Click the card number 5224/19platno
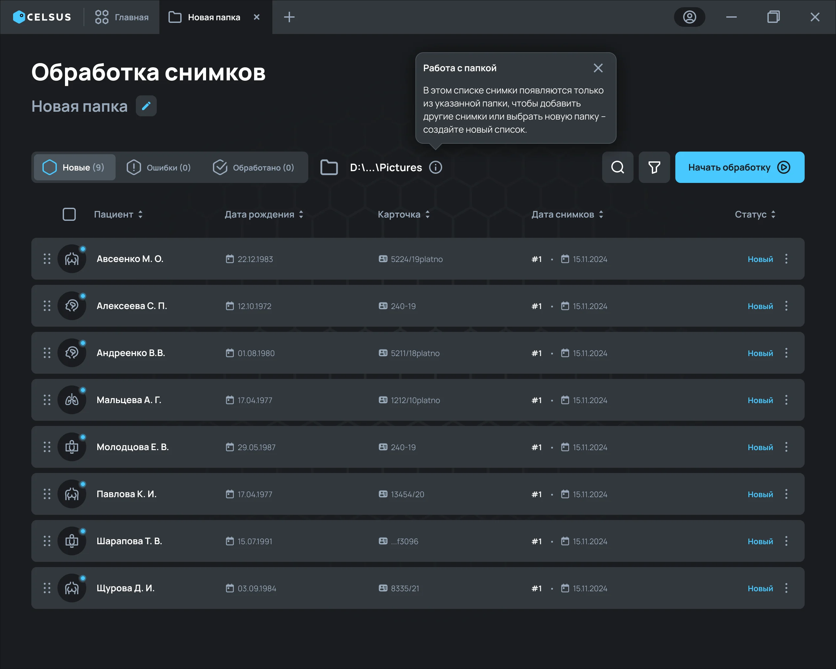The width and height of the screenshot is (836, 669). pyautogui.click(x=416, y=259)
